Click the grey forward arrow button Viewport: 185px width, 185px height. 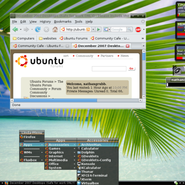tap(26, 29)
